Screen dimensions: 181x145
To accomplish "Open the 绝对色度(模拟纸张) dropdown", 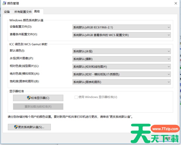I will point(121,74).
